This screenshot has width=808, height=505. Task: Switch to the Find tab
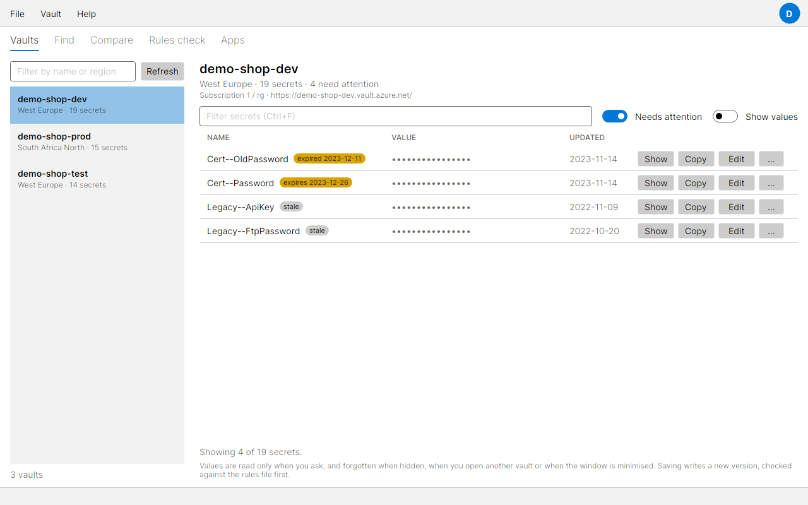64,40
